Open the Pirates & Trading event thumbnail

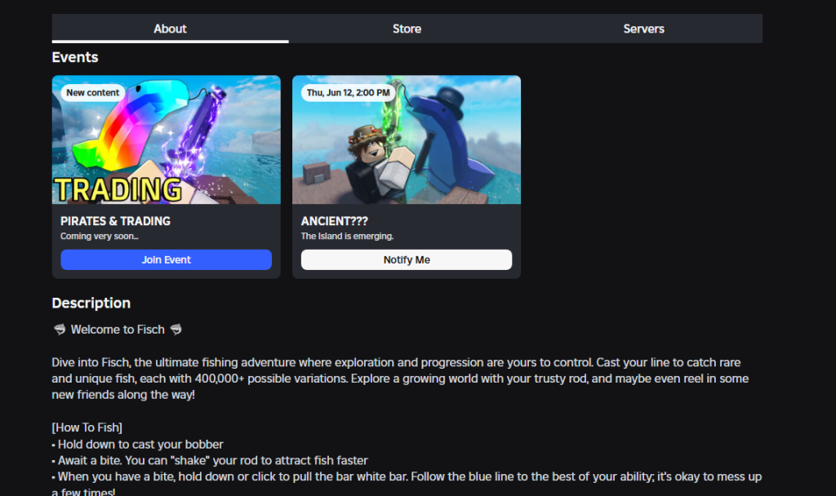[x=167, y=139]
